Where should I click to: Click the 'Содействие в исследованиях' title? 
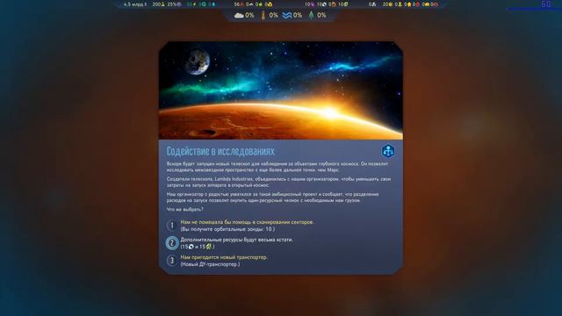[220, 151]
